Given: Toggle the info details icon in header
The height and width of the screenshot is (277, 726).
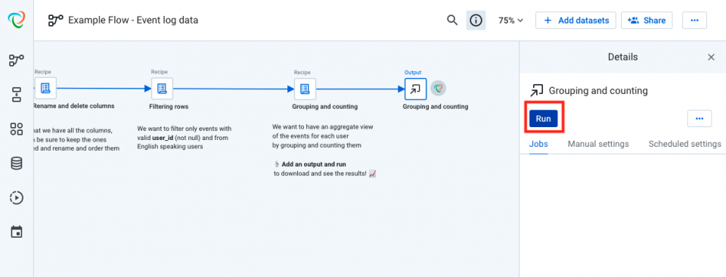Looking at the screenshot, I should (476, 20).
